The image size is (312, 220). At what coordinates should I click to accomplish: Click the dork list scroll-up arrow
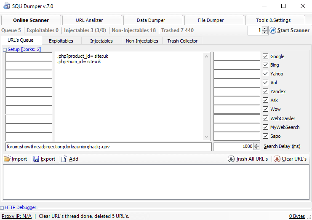pos(207,56)
